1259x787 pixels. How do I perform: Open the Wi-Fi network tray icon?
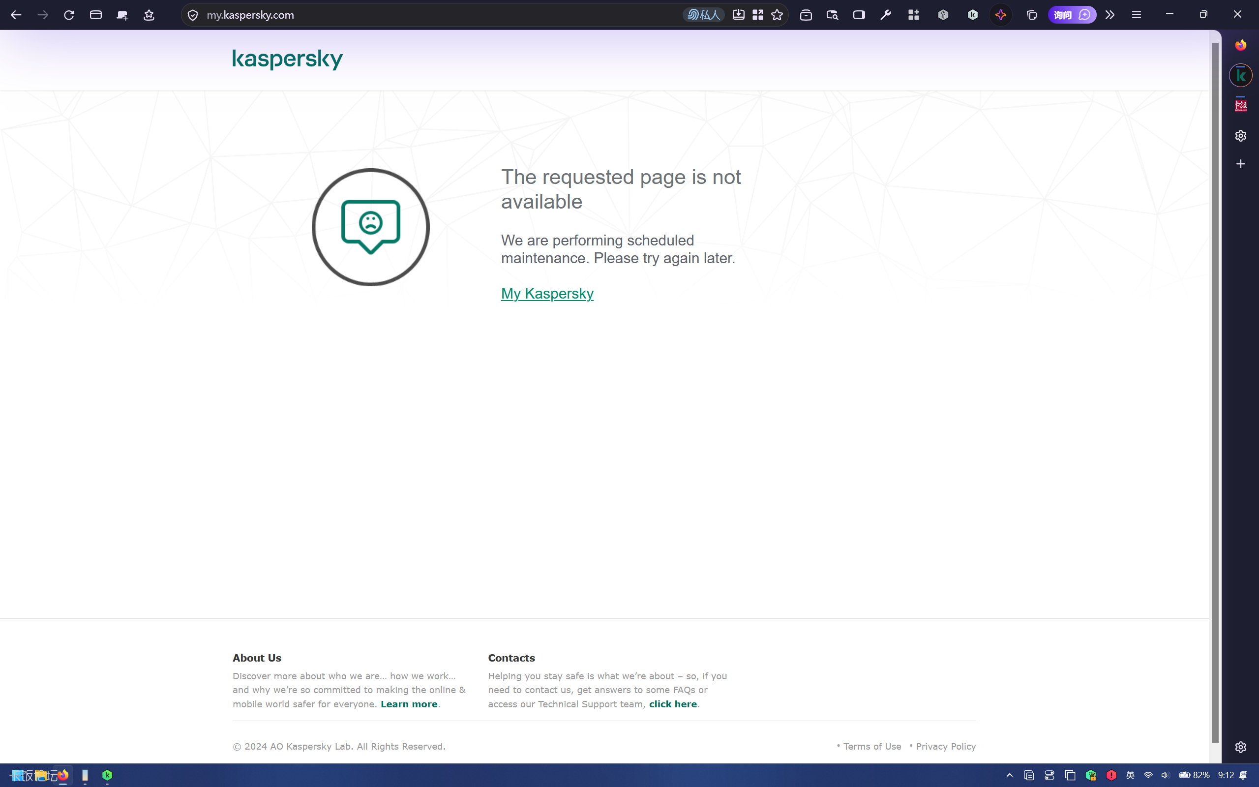1148,776
